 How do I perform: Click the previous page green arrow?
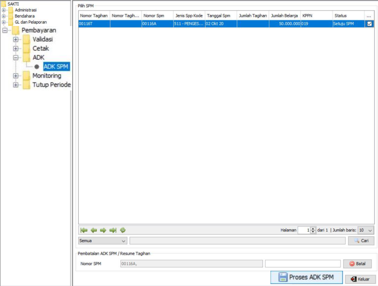click(x=93, y=230)
